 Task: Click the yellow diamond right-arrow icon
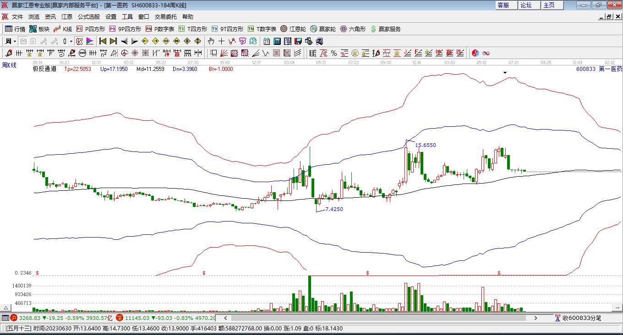click(x=155, y=41)
